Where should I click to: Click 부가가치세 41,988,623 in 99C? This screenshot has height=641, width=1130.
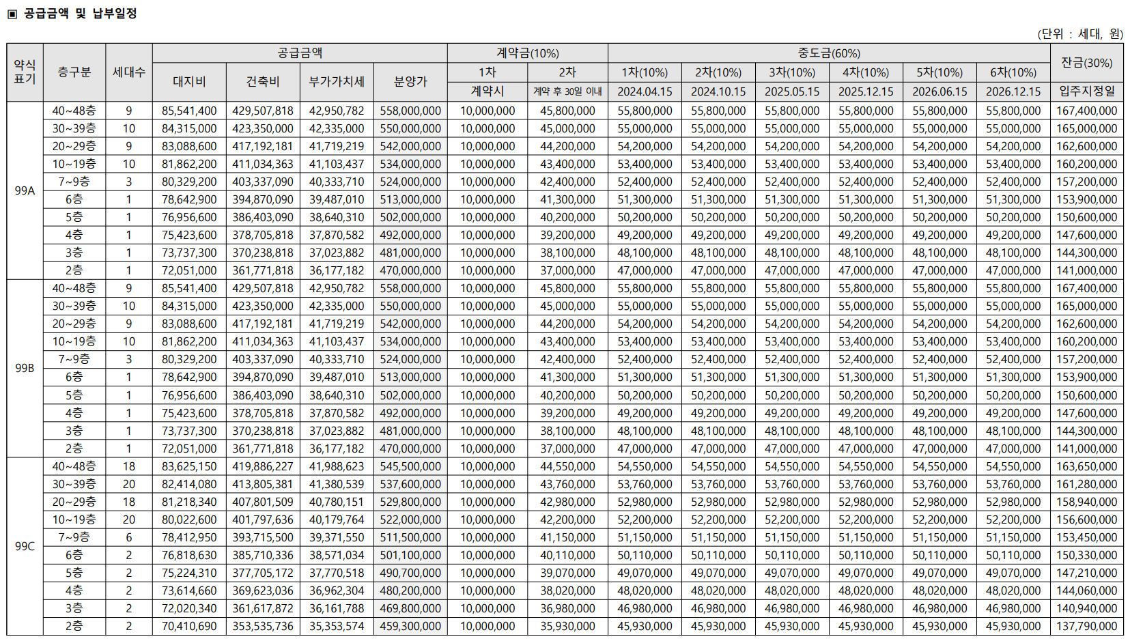[337, 466]
